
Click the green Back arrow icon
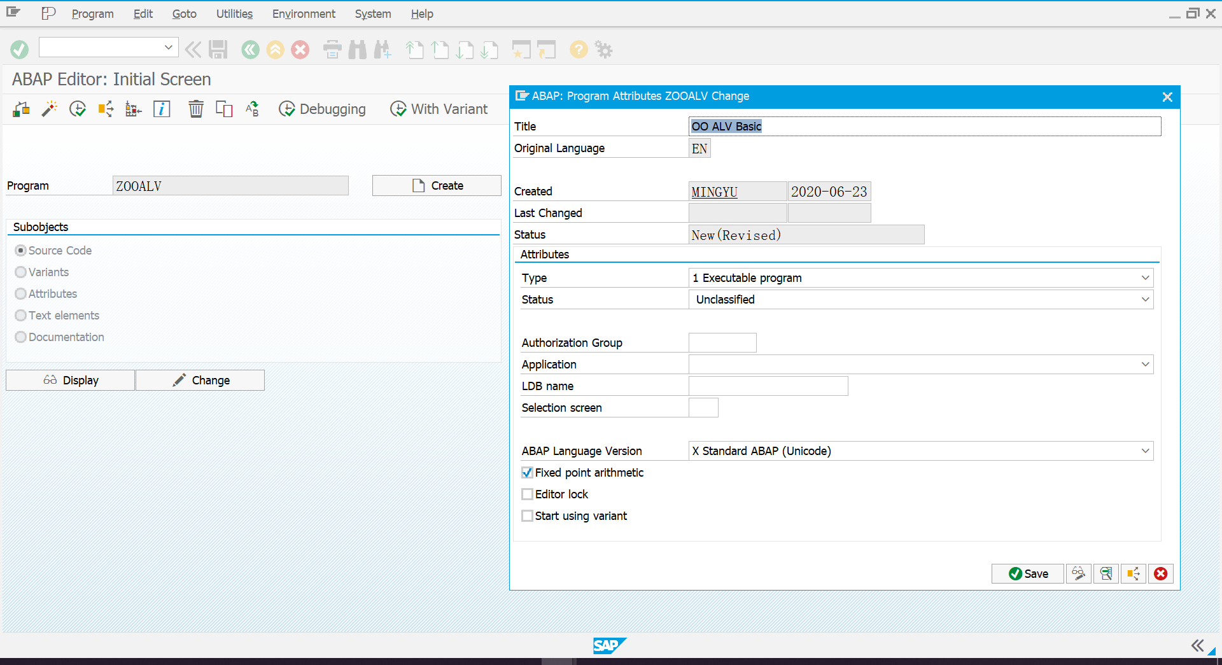(x=250, y=49)
